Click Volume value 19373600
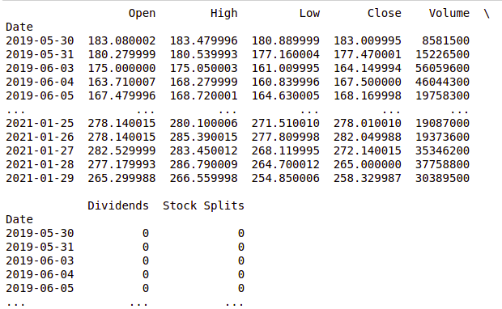 pyautogui.click(x=442, y=137)
